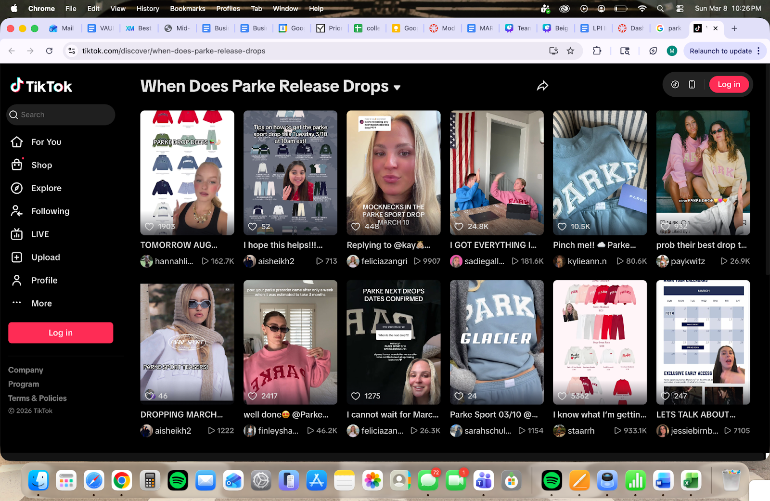This screenshot has height=501, width=770.
Task: Open the View menu
Action: (118, 9)
